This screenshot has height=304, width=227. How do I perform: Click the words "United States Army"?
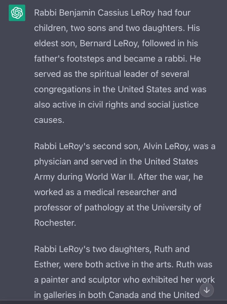tap(171, 162)
